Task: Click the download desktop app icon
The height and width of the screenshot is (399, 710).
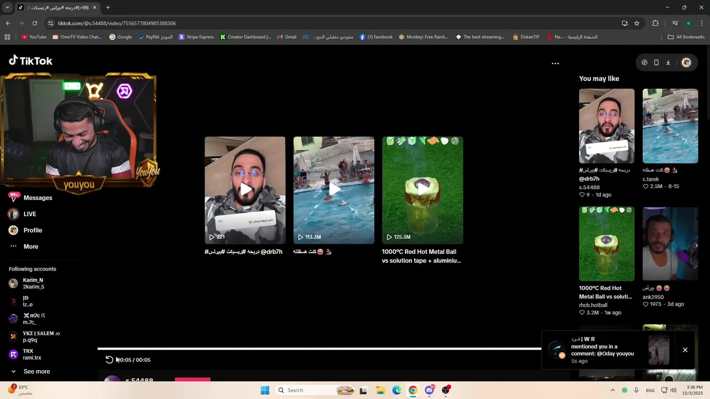Action: click(668, 63)
